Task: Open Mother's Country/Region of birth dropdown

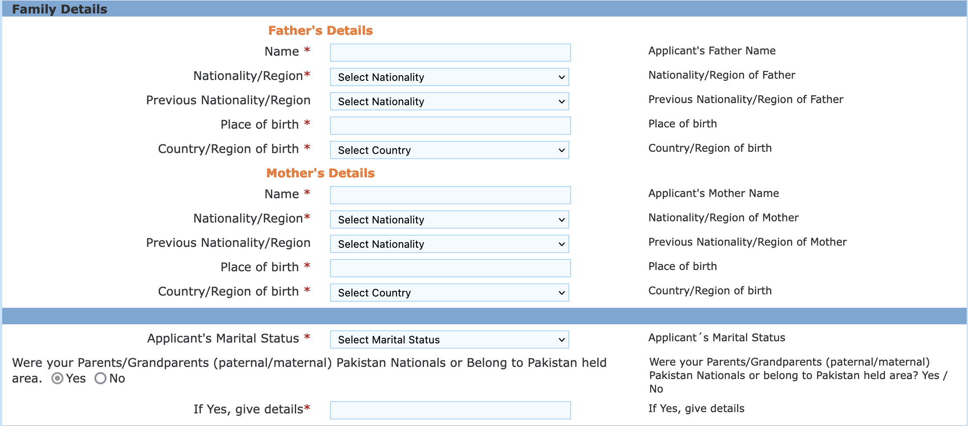Action: (x=450, y=293)
